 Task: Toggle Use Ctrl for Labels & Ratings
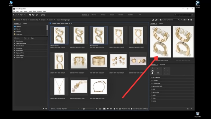click(132, 109)
